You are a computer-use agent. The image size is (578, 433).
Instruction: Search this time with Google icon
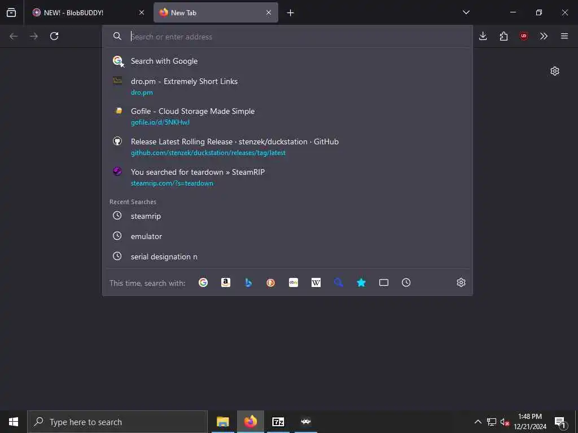click(x=203, y=282)
